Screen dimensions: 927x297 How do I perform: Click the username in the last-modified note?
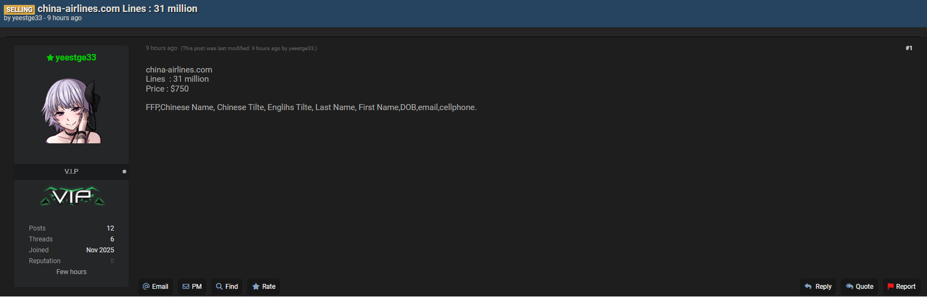tap(301, 49)
